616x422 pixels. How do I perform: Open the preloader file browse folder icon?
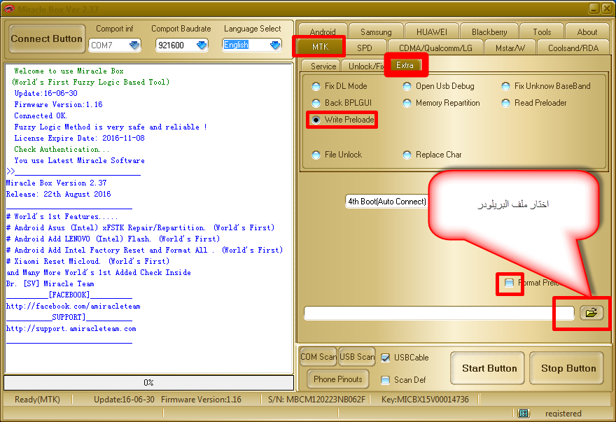pos(591,313)
